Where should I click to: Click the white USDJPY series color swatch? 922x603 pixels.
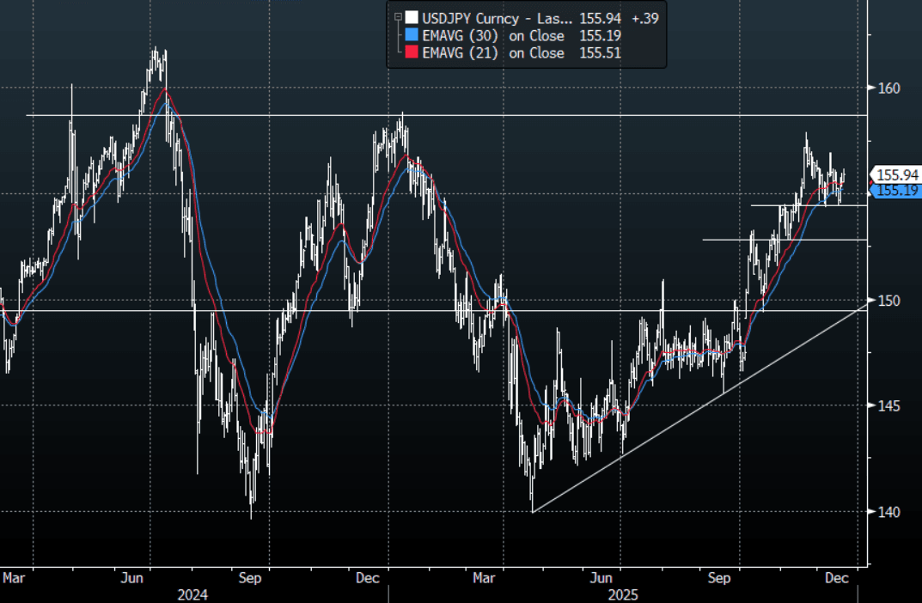pyautogui.click(x=412, y=18)
